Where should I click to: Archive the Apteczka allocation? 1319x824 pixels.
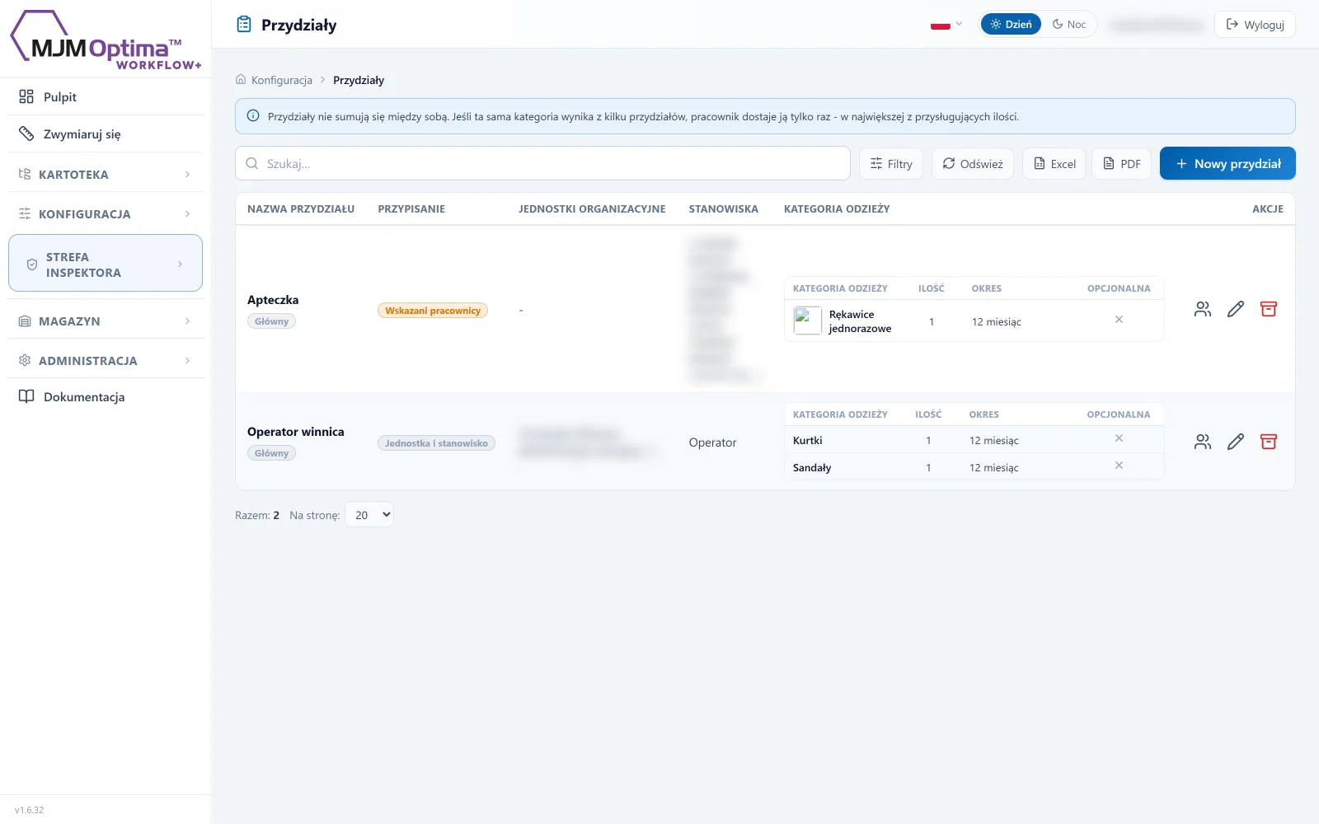pos(1269,309)
